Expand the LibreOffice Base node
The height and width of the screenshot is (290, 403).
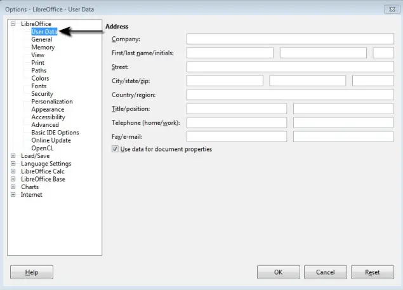pos(13,179)
